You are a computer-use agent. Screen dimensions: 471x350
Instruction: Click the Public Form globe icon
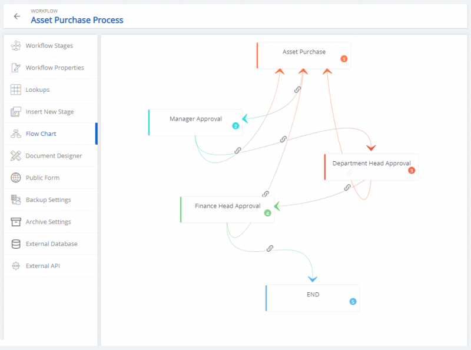15,178
